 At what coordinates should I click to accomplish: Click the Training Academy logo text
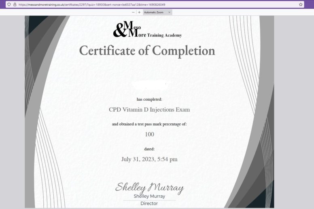pos(164,36)
